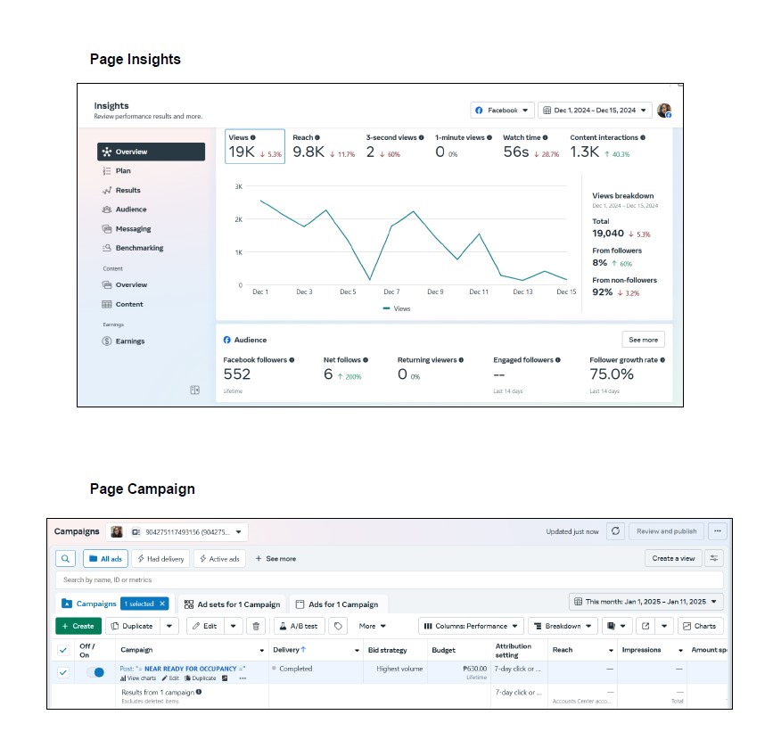
Task: Clear the 1 selected chip with X
Action: click(161, 604)
